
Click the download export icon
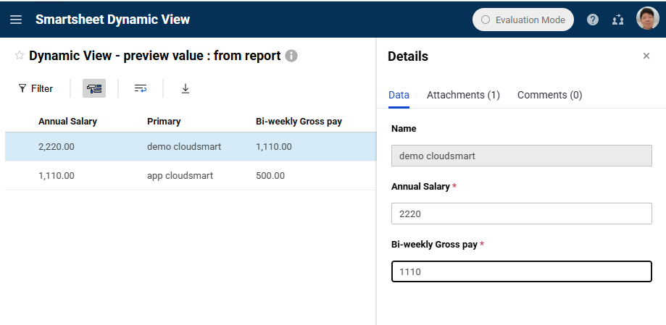(x=186, y=88)
